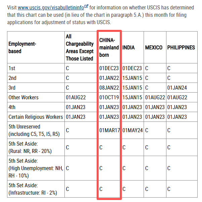Image resolution: width=202 pixels, height=202 pixels.
Task: Click All Chargeability Areas Except Those Listed header
Action: tap(80, 47)
